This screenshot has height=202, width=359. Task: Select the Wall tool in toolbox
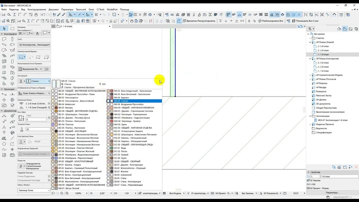click(4, 39)
